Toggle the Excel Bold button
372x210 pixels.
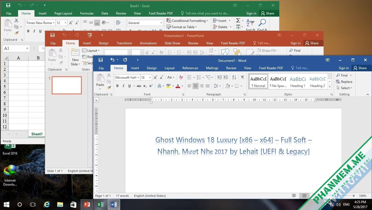click(28, 31)
